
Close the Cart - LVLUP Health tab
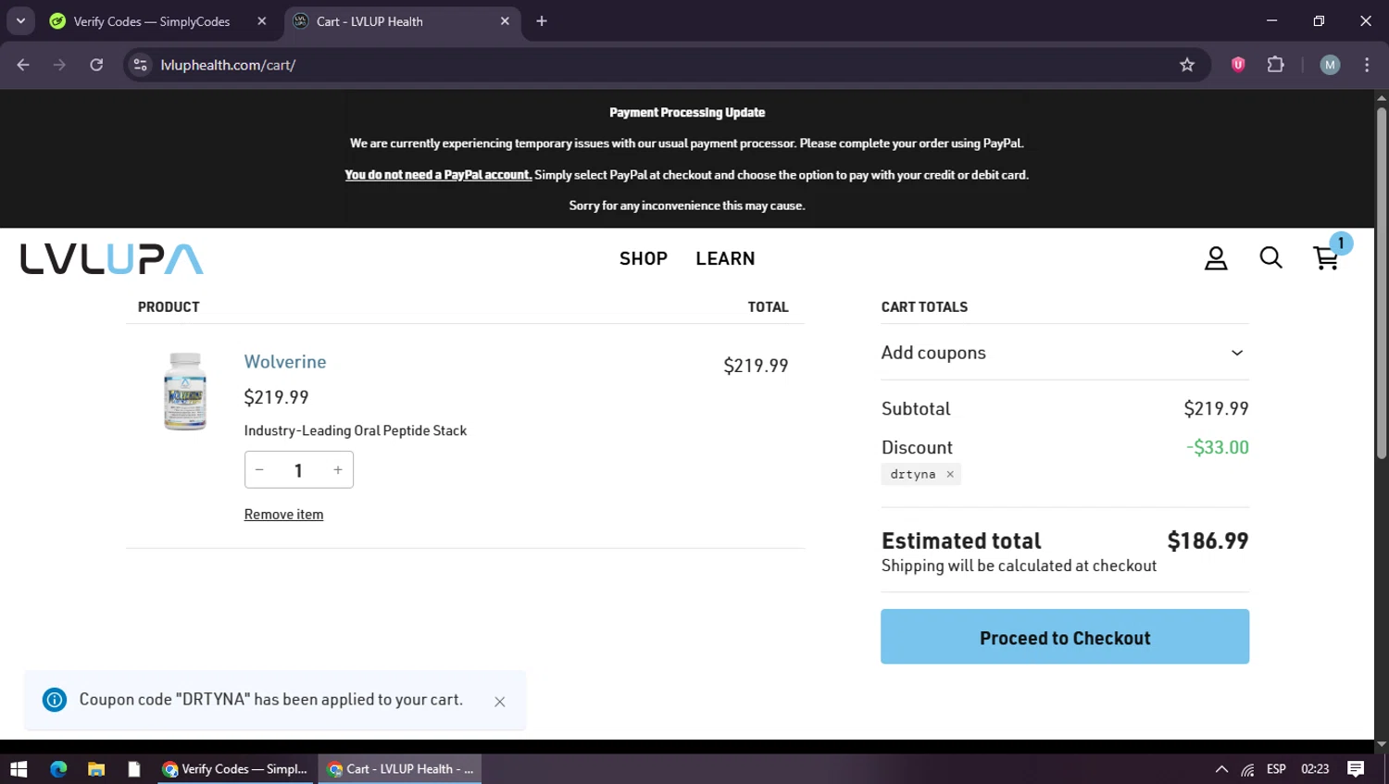click(x=505, y=21)
